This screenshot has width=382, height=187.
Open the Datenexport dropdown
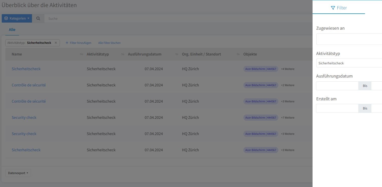point(18,173)
